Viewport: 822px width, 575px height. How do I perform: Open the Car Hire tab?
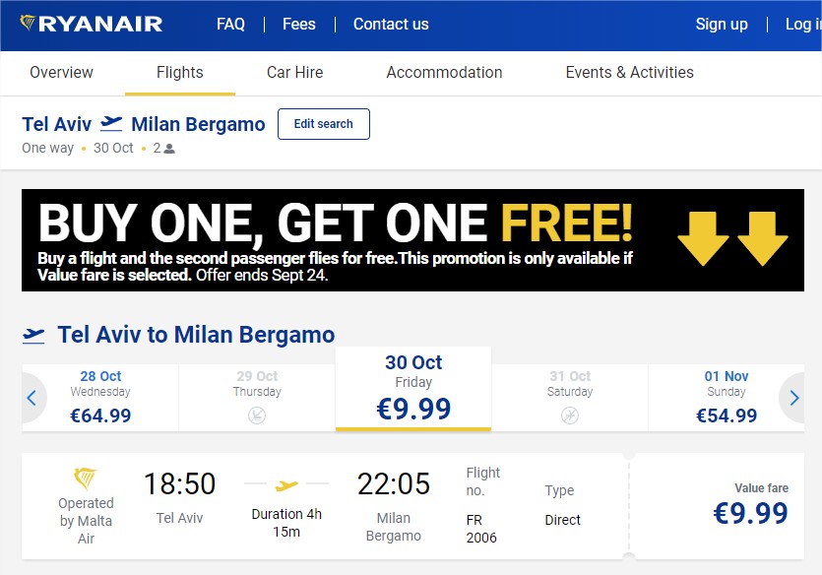tap(294, 72)
